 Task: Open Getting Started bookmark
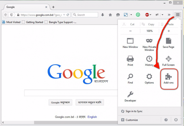(x=33, y=22)
